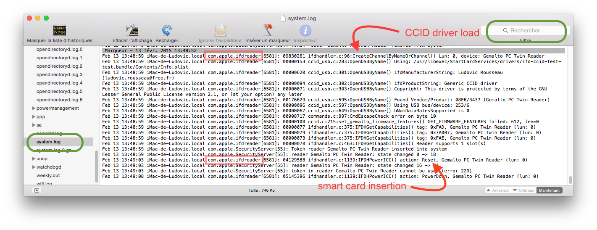Select the ifdProductString Generic CCID driver line
This screenshot has height=230, width=597.
pyautogui.click(x=300, y=83)
